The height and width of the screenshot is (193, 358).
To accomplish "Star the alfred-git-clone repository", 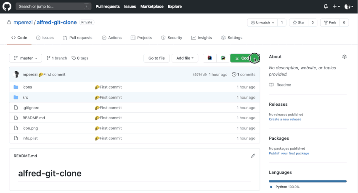I will tap(299, 23).
